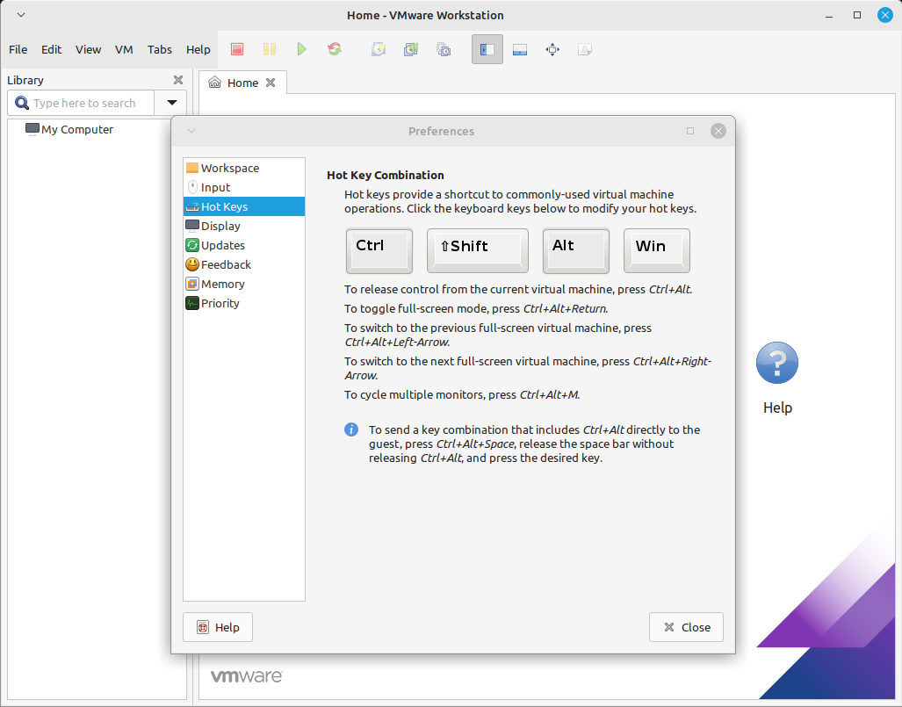Close the Home tab
This screenshot has width=902, height=707.
pyautogui.click(x=271, y=83)
